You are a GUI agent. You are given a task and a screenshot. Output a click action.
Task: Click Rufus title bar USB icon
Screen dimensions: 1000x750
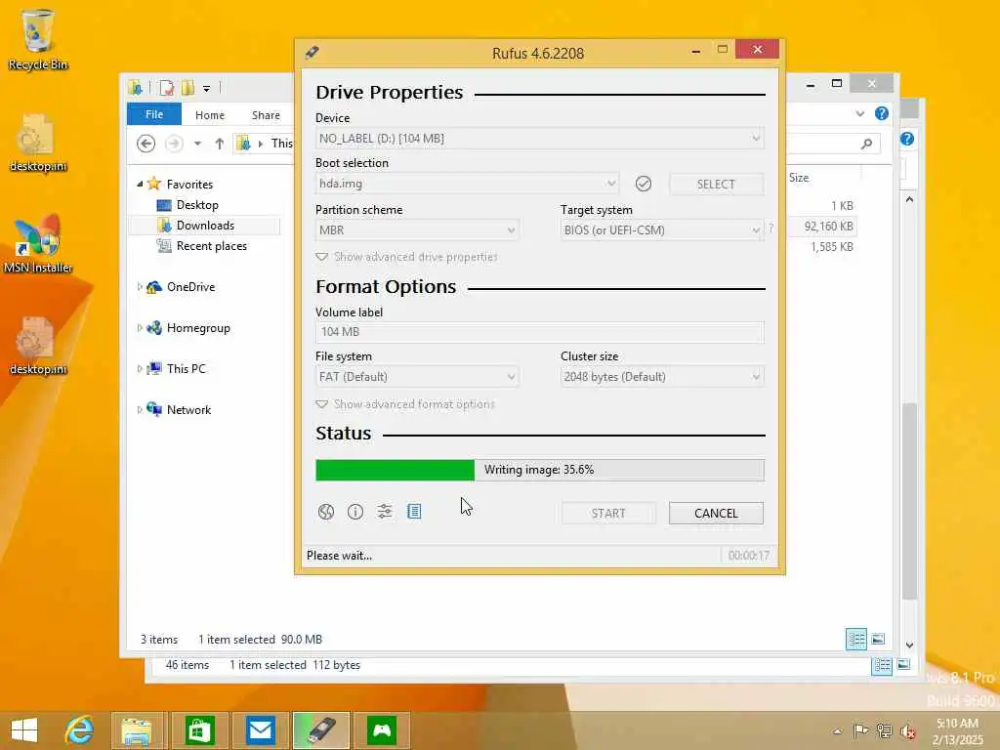click(x=312, y=53)
